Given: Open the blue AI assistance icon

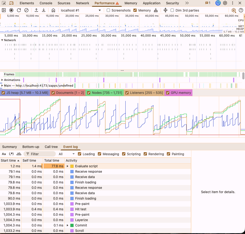Looking at the screenshot, I should tap(218, 3).
